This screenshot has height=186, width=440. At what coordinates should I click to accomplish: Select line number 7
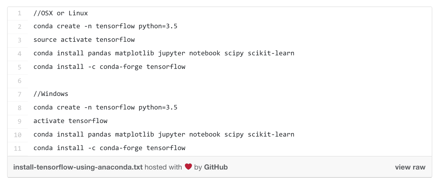[x=19, y=94]
